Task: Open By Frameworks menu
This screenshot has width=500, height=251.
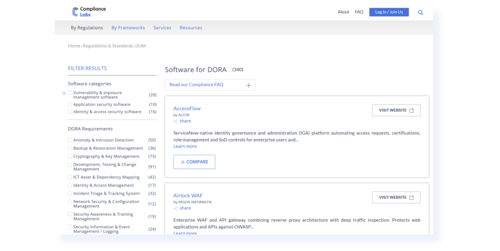Action: [x=128, y=28]
